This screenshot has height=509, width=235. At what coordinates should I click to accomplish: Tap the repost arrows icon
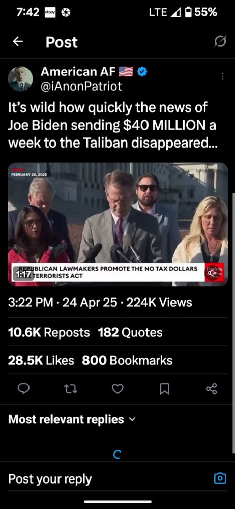pyautogui.click(x=71, y=388)
